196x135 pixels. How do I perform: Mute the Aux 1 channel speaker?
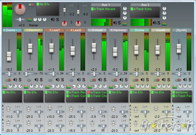coord(115,23)
